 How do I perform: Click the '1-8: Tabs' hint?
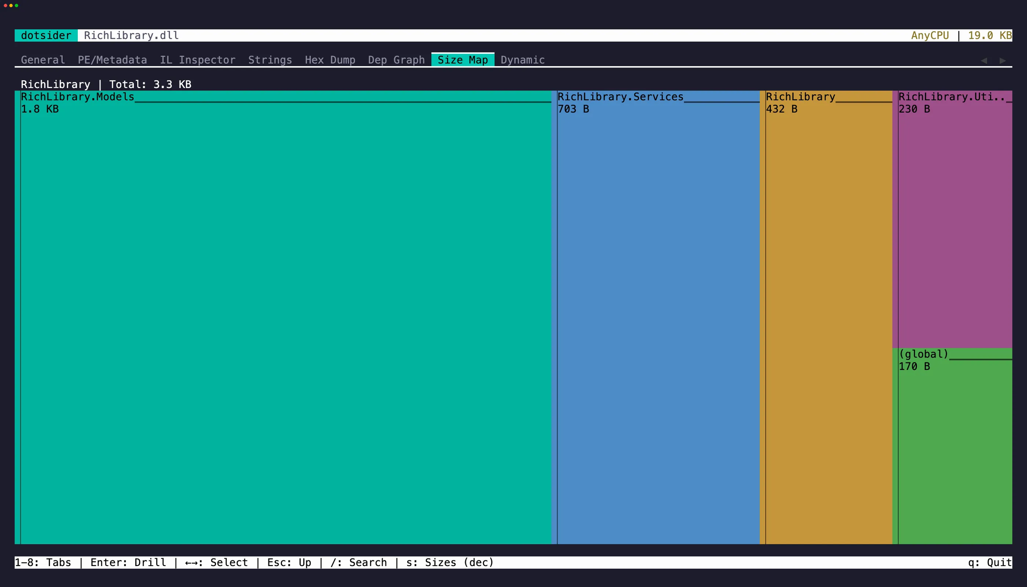tap(43, 562)
